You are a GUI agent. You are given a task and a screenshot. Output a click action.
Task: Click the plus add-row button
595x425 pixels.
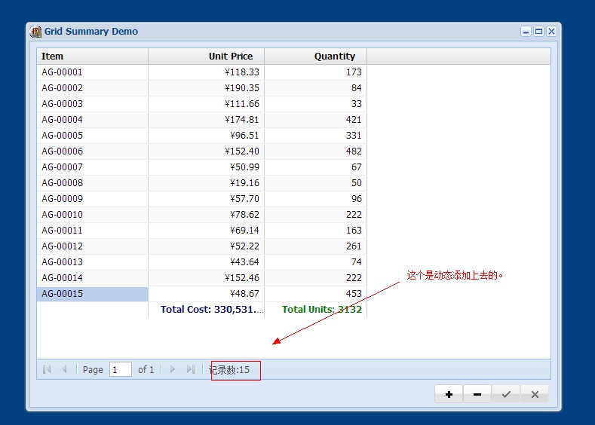click(449, 394)
